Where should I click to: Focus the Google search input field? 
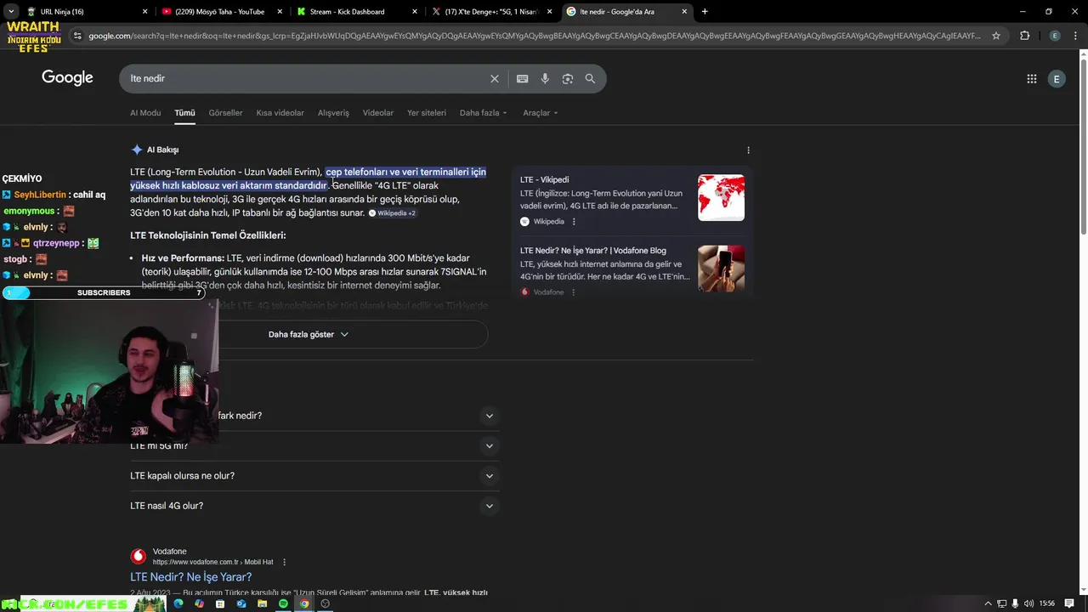306,78
